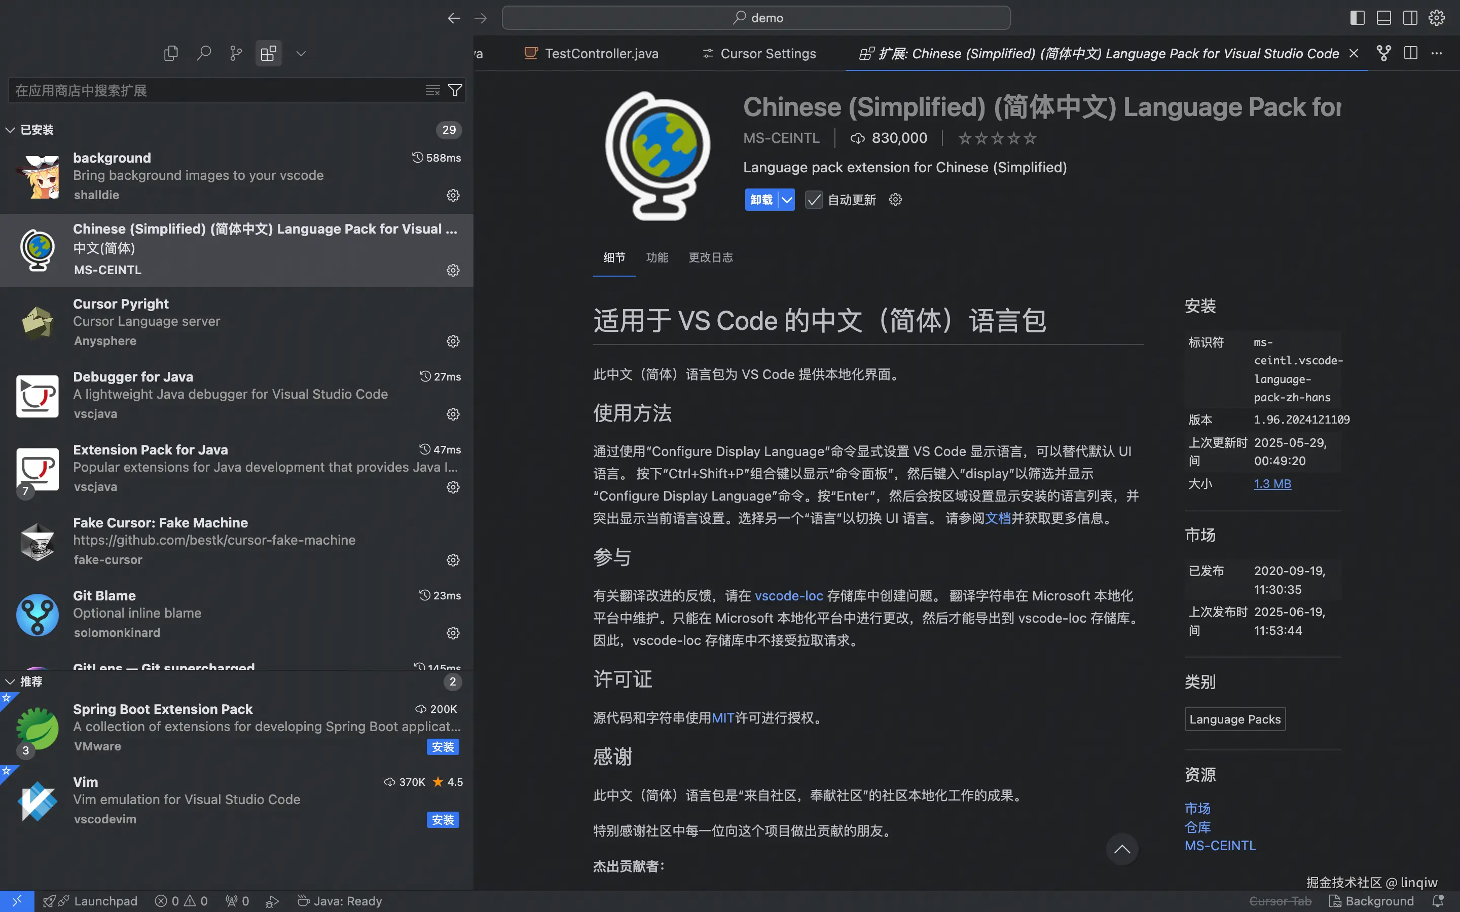Clear extension search results icon
The image size is (1460, 912).
pyautogui.click(x=432, y=91)
